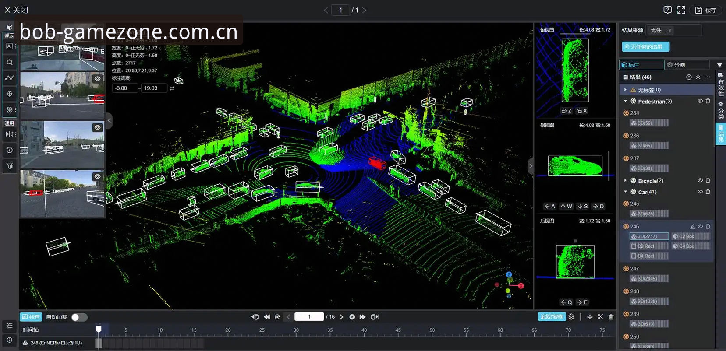This screenshot has width=726, height=351.
Task: Play the frame sequence
Action: [x=352, y=317]
